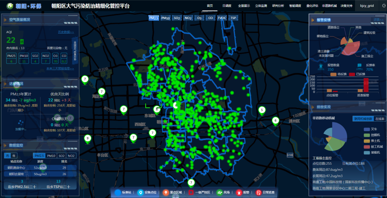Click the 报警反馈 panel arrow icon
This screenshot has width=387, height=198.
pyautogui.click(x=313, y=20)
